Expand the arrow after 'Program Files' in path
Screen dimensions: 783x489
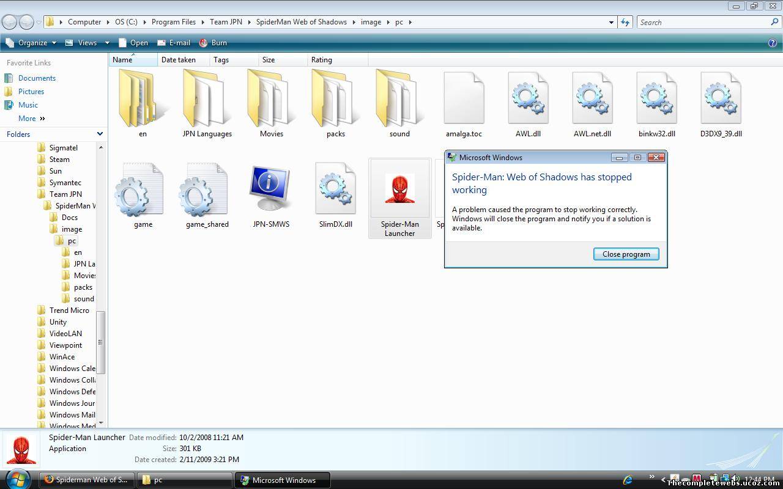tap(202, 22)
